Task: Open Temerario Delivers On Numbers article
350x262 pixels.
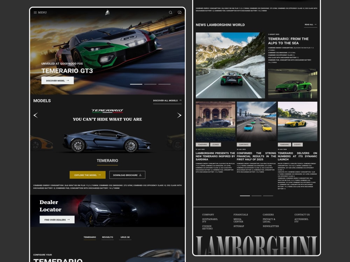Action: 297,156
